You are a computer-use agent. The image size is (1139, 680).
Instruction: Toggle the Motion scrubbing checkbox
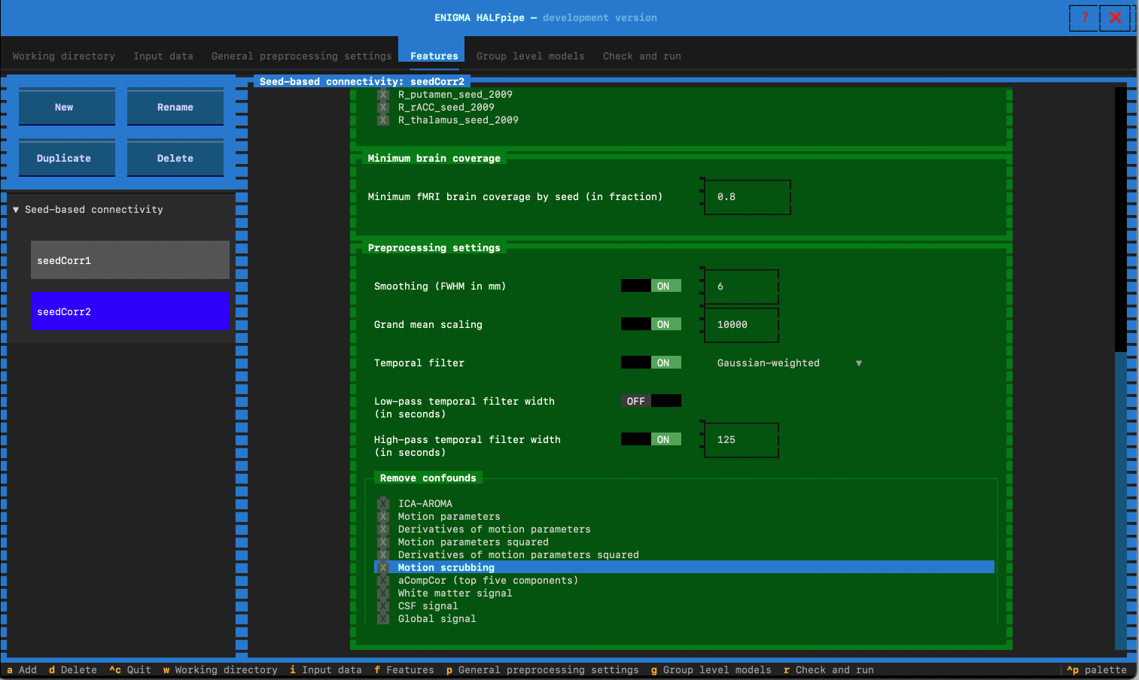383,568
